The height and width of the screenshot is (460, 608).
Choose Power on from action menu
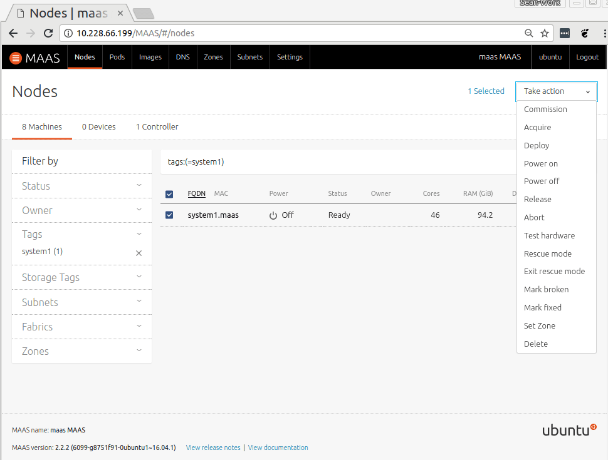point(557,163)
